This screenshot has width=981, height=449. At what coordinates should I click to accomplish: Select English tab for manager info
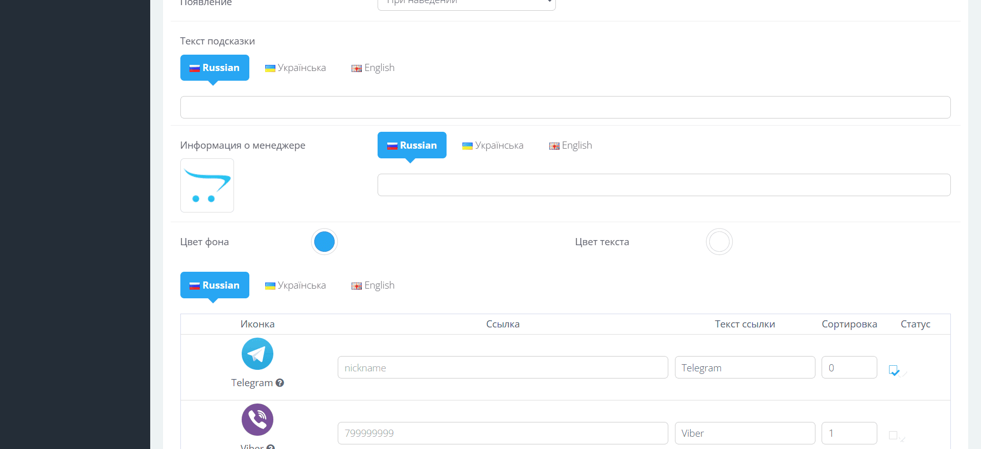coord(571,145)
